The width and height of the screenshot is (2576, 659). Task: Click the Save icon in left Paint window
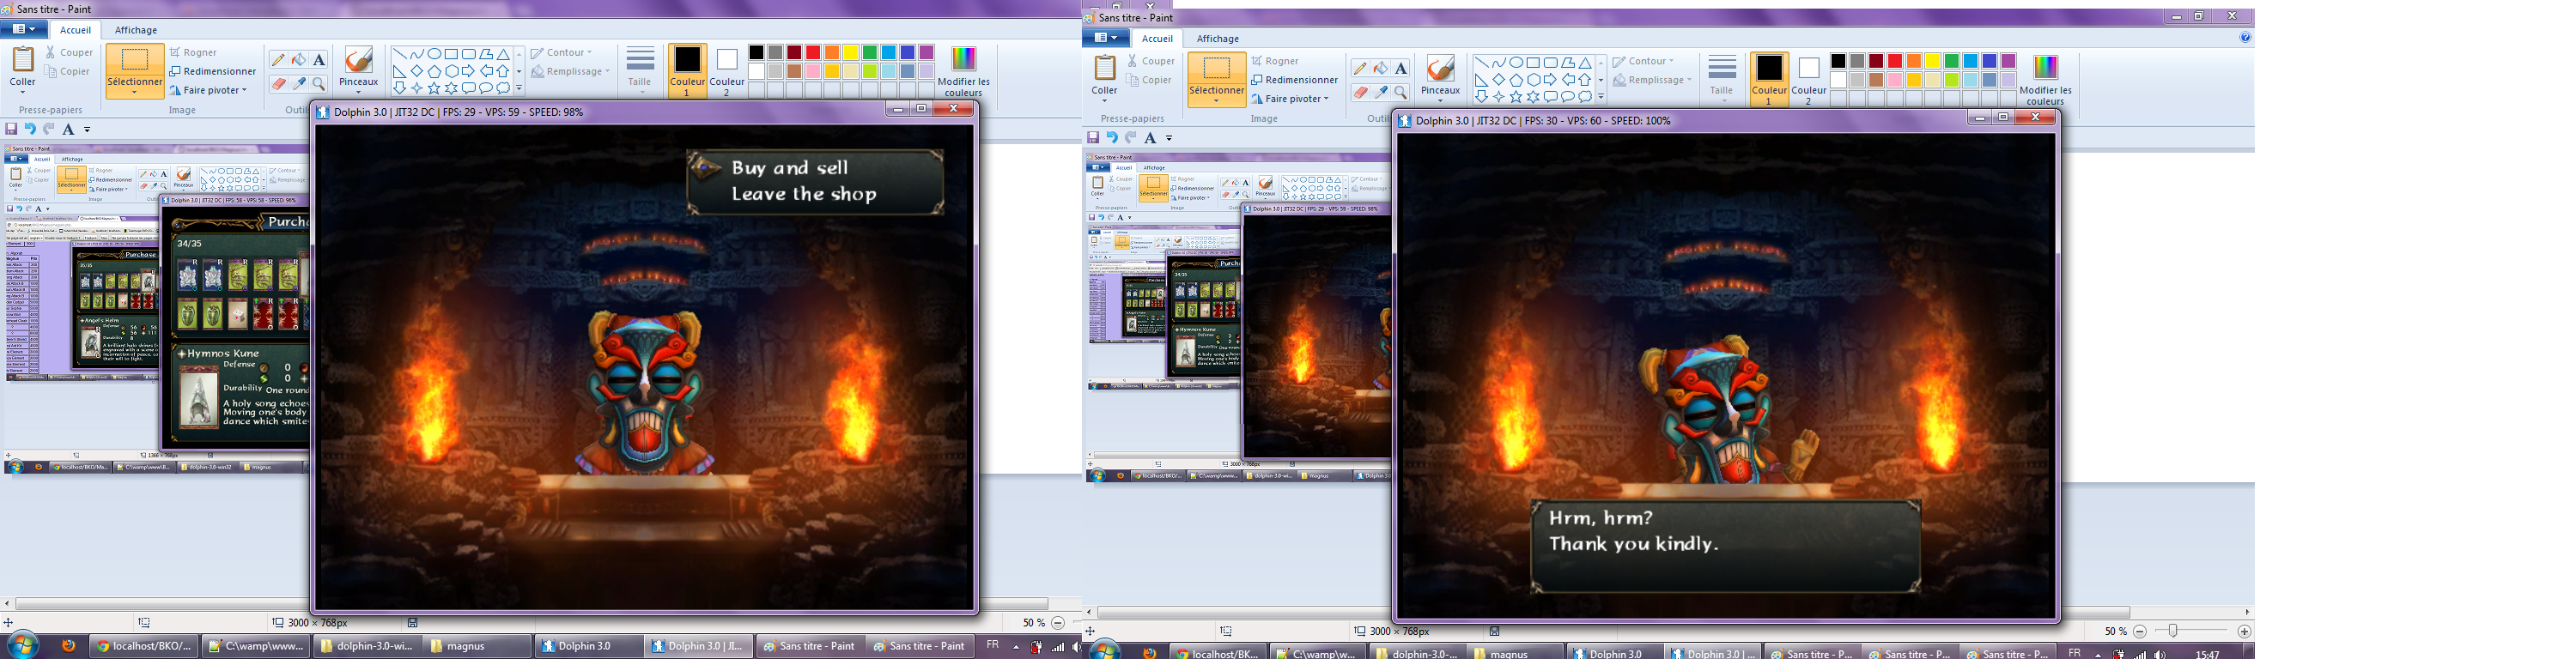click(x=11, y=129)
